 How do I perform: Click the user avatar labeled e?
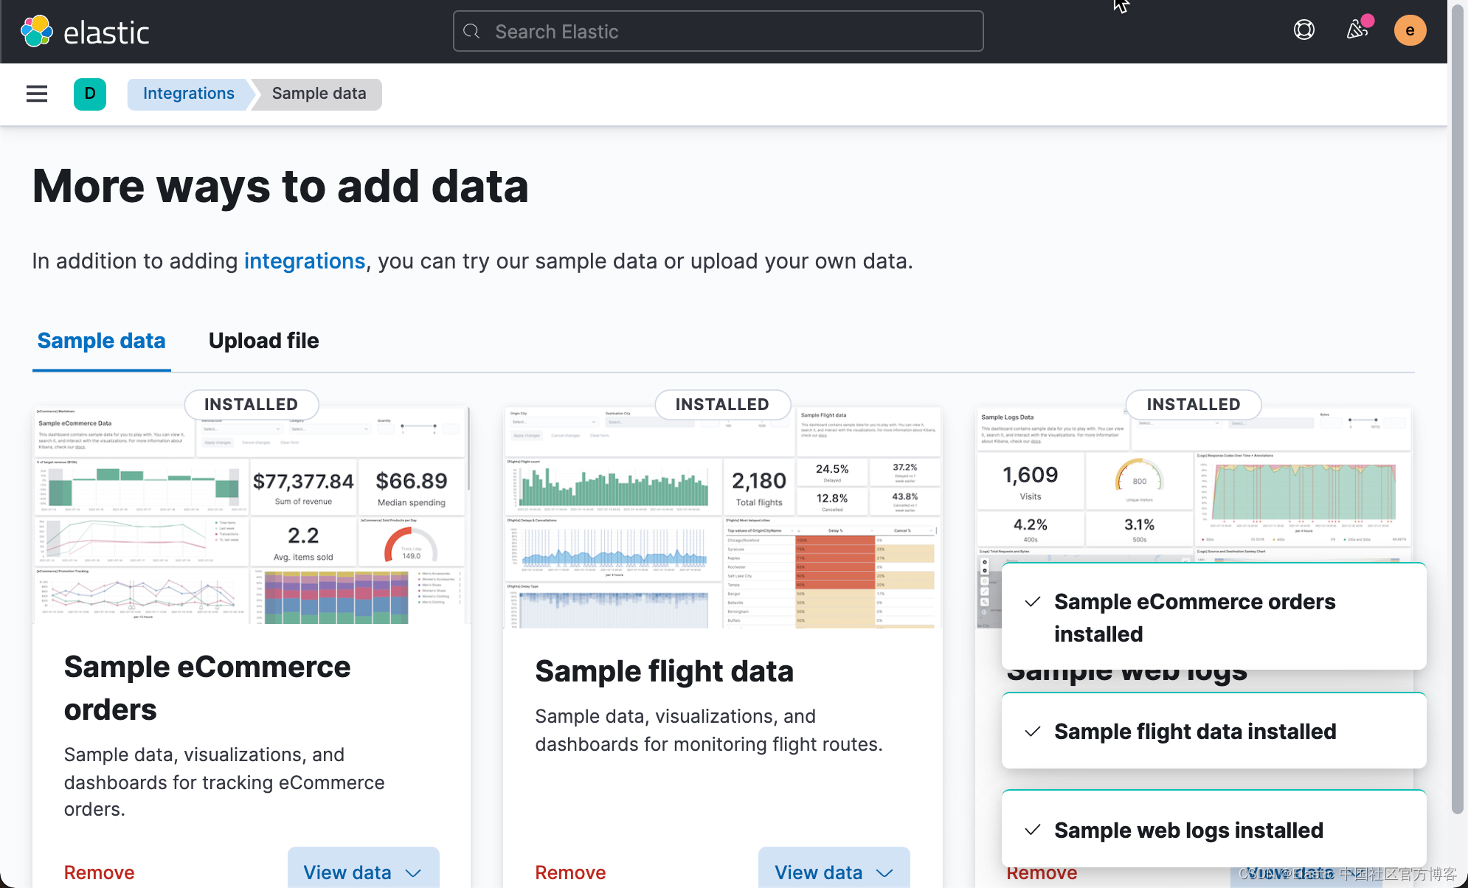pos(1410,30)
